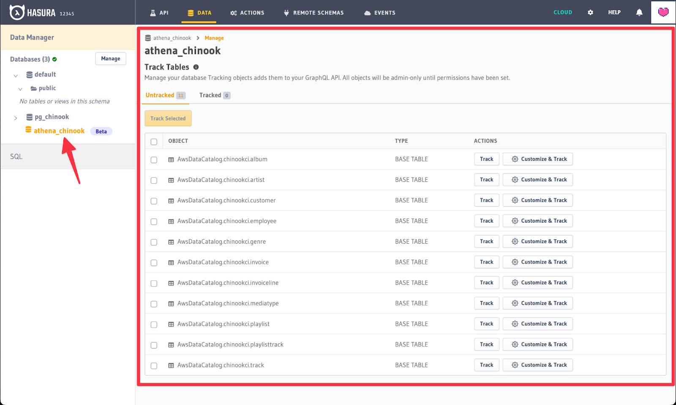Click the Manage breadcrumb link
This screenshot has width=676, height=405.
click(214, 38)
